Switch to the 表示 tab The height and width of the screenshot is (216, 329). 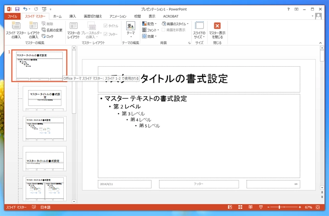coord(152,16)
